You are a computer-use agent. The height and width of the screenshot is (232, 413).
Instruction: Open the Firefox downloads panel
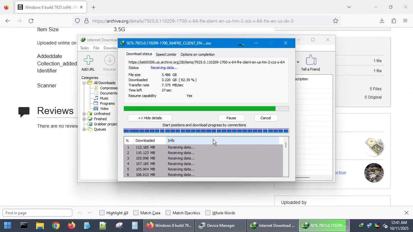click(x=382, y=21)
